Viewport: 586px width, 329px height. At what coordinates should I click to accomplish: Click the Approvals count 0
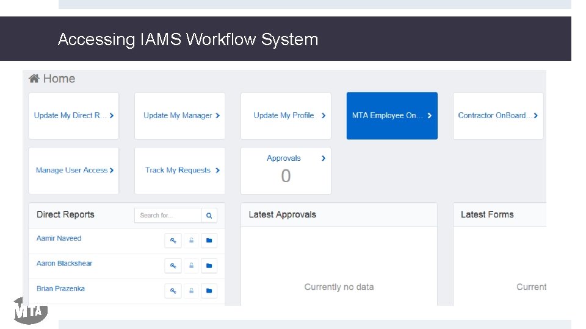(x=286, y=175)
